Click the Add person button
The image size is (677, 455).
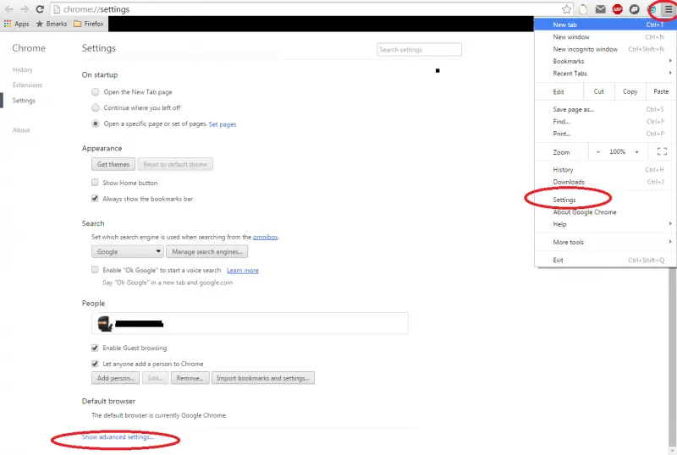click(x=115, y=378)
